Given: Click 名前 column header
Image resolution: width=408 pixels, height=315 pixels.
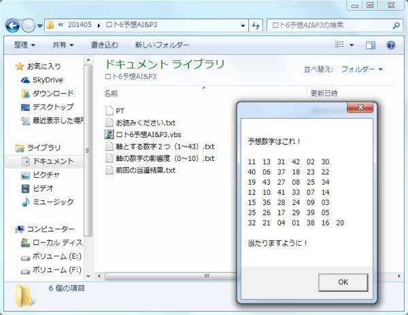Looking at the screenshot, I should tap(111, 93).
